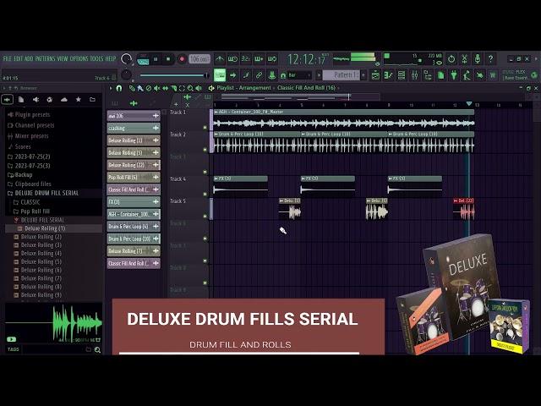This screenshot has width=541, height=406.
Task: Open the project info document icon
Action: point(441,75)
